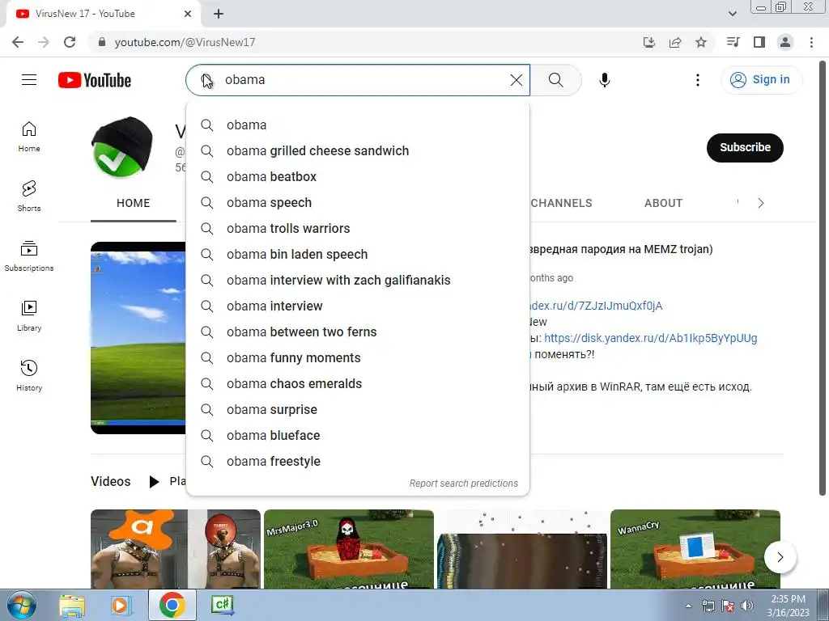Open Library in sidebar

(29, 316)
